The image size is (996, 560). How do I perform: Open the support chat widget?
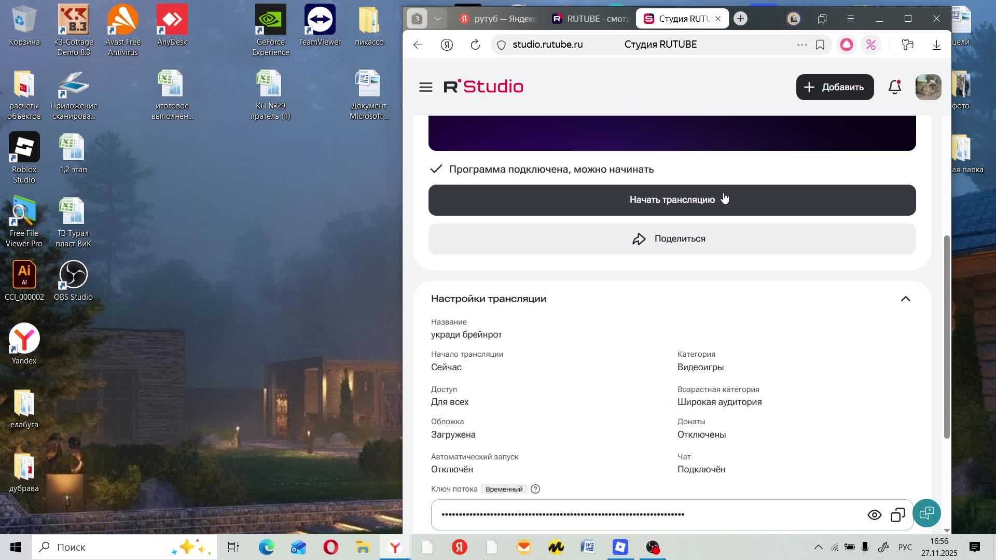tap(926, 513)
